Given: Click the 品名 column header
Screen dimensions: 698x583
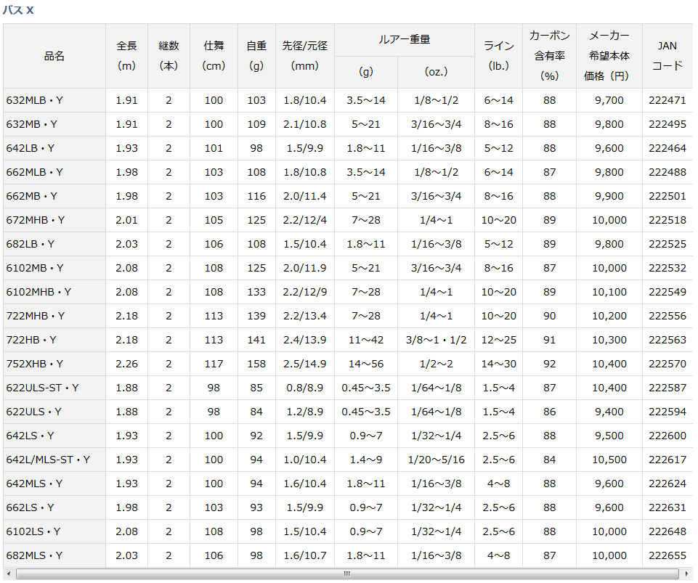Looking at the screenshot, I should [54, 56].
